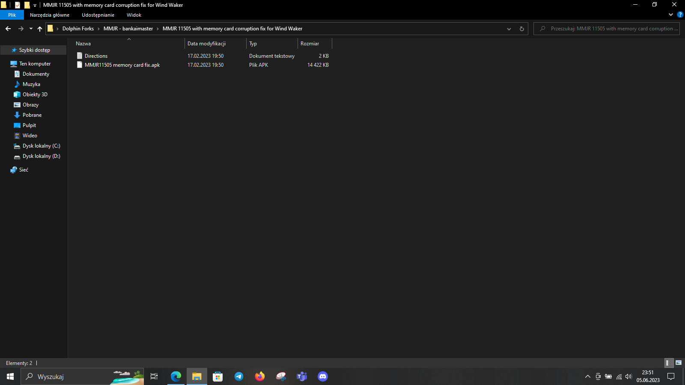This screenshot has width=685, height=385.
Task: Click the folder search input field
Action: pos(607,29)
